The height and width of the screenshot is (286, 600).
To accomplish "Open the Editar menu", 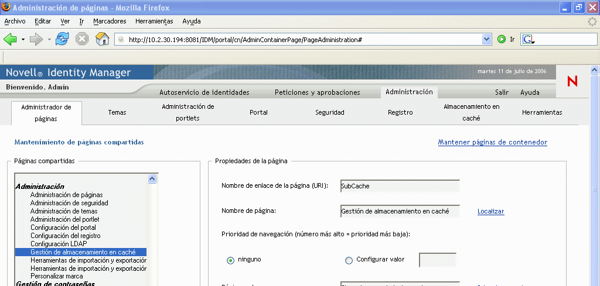I will [x=42, y=22].
